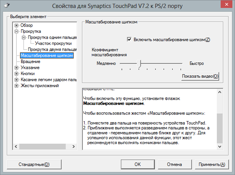Expand the Жесты приложений node
The height and width of the screenshot is (175, 235).
(16, 86)
